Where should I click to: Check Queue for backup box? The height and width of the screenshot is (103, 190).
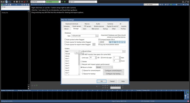click(x=83, y=74)
